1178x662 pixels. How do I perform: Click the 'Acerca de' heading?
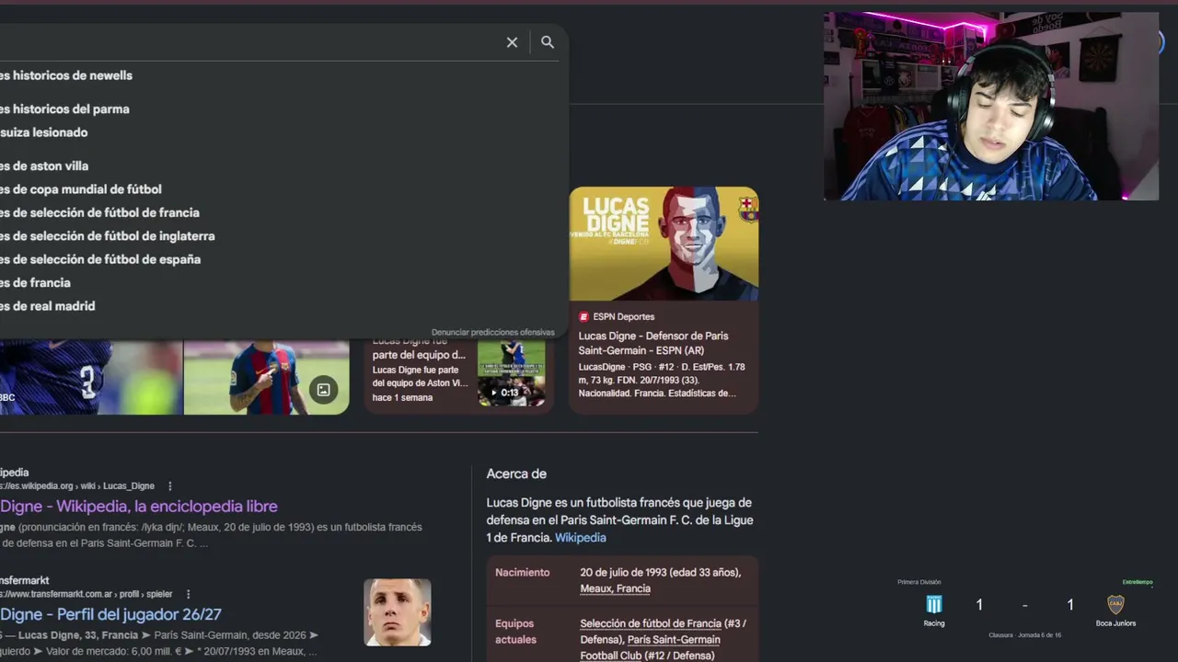(x=516, y=474)
